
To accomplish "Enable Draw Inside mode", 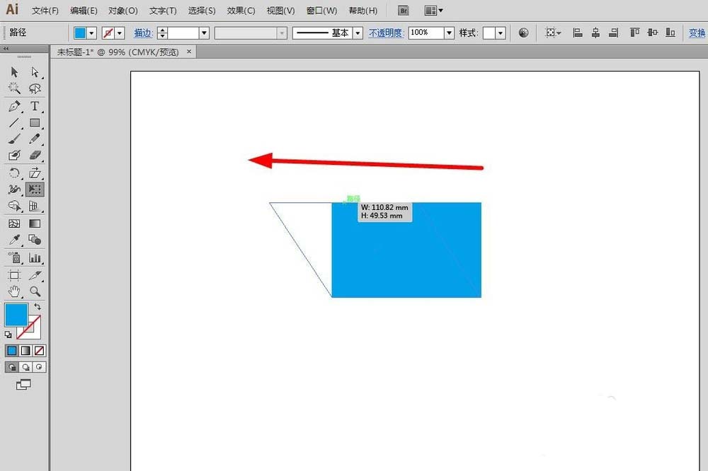I will 39,367.
